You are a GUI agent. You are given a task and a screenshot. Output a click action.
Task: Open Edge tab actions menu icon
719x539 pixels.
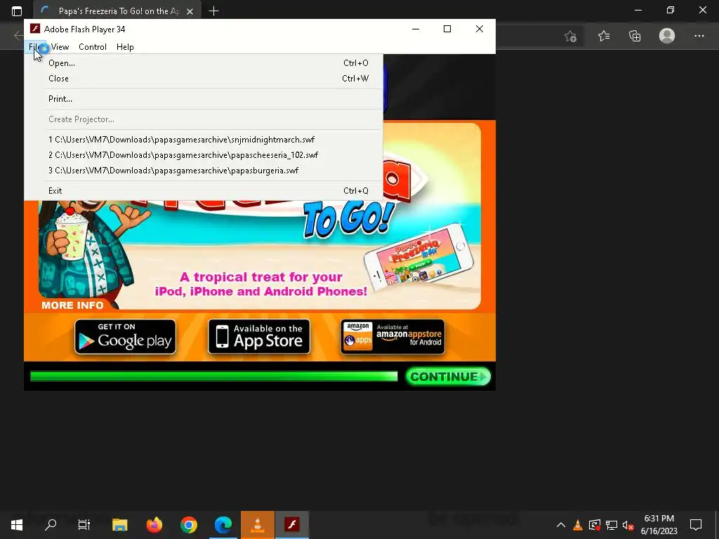17,11
